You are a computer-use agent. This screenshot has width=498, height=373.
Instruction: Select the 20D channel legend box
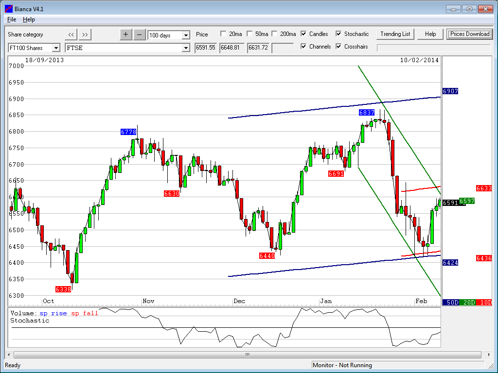(468, 302)
